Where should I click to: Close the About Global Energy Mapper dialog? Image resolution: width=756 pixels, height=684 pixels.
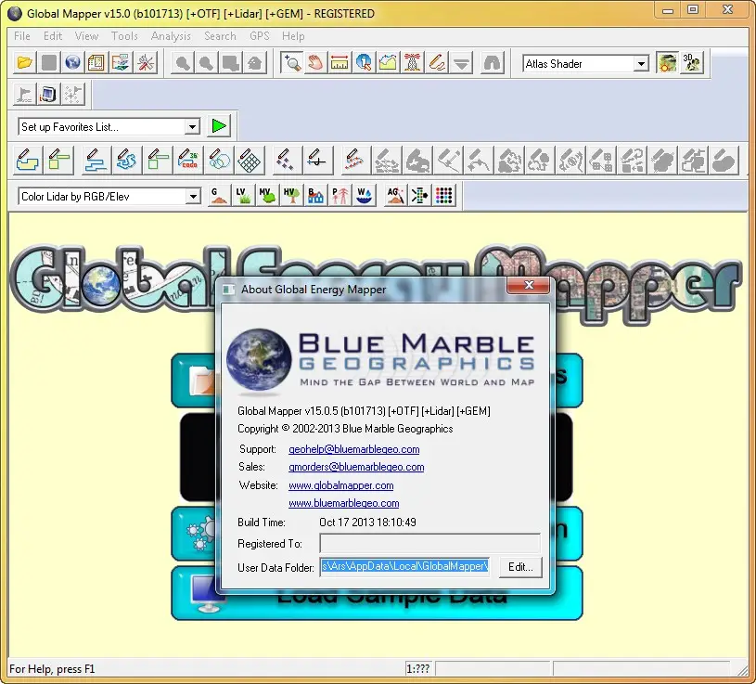(x=528, y=285)
